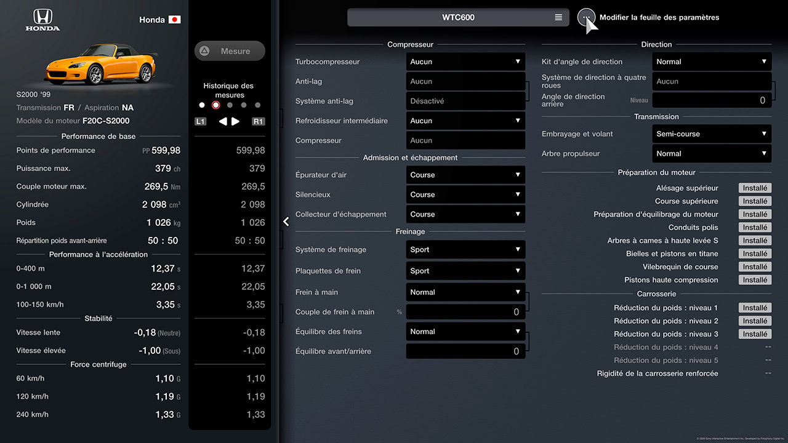Toggle Alésage supérieur Installé badge
The width and height of the screenshot is (788, 443).
point(755,188)
